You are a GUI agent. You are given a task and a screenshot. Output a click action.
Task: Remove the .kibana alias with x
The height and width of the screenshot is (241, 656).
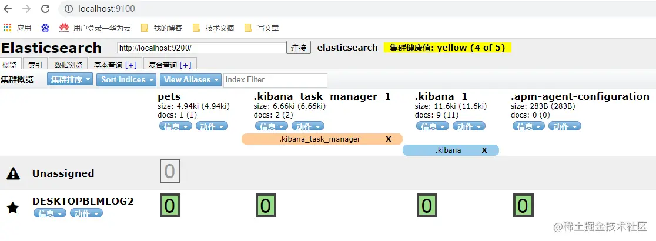[x=484, y=150]
